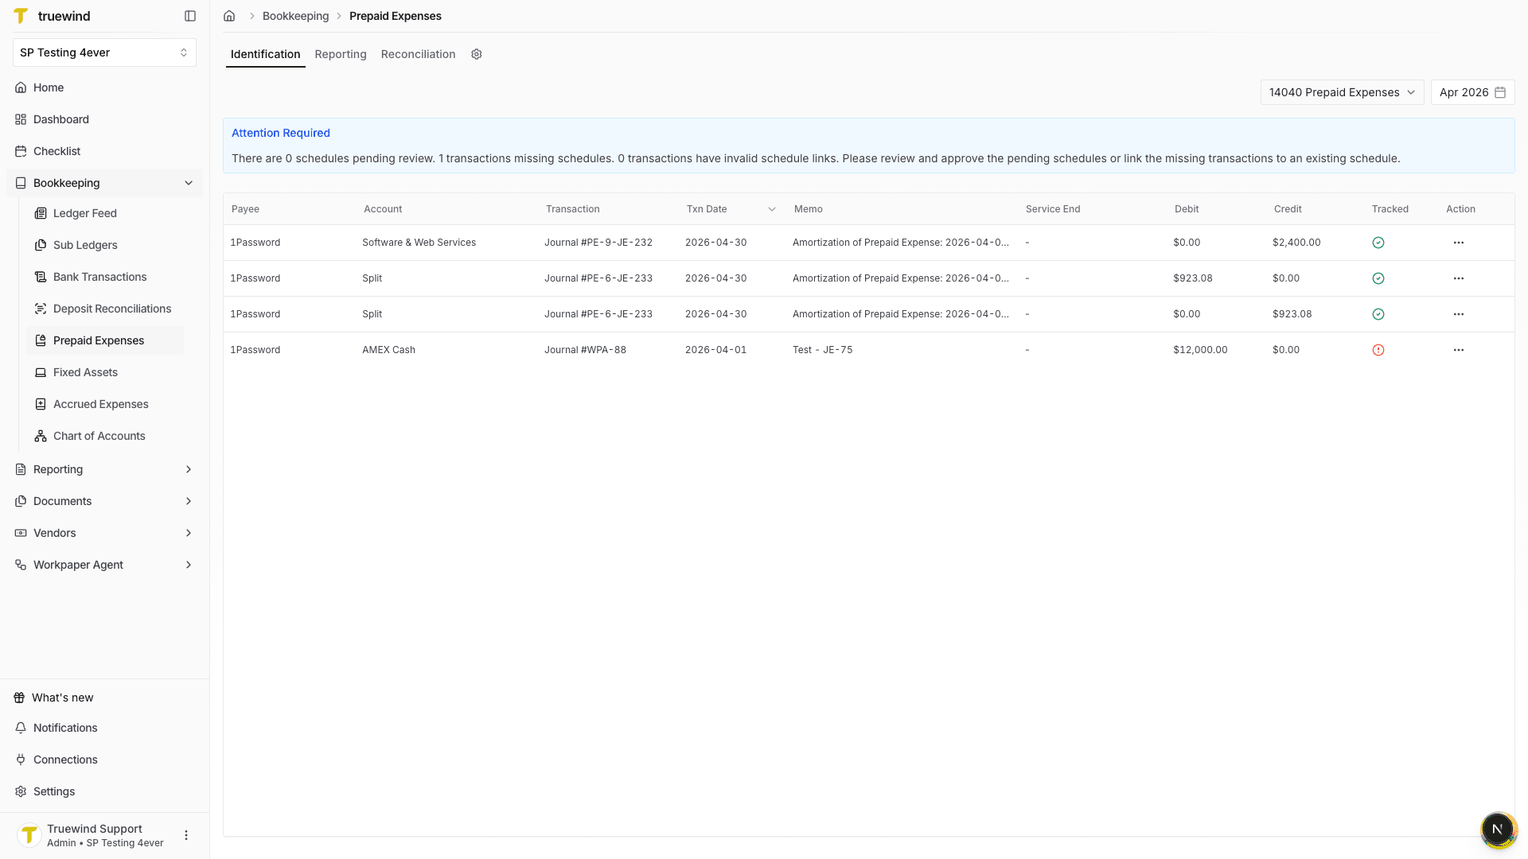The width and height of the screenshot is (1528, 859).
Task: Open Bank Transactions under Bookkeeping
Action: click(x=105, y=277)
